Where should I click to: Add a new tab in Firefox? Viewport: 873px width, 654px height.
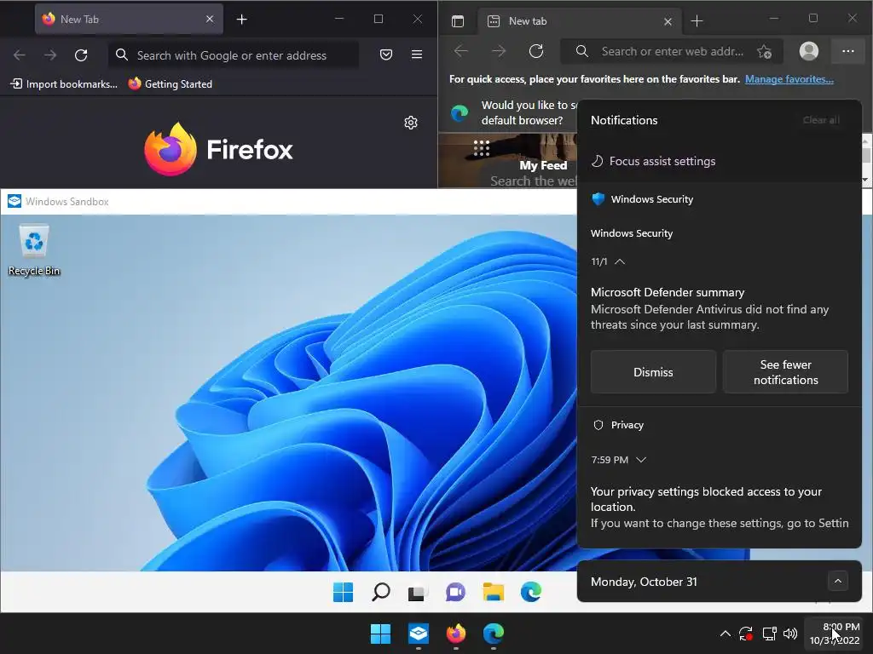[x=241, y=20]
